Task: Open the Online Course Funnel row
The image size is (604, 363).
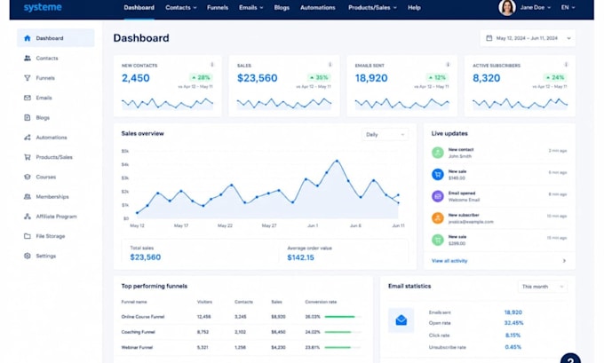Action: tap(242, 317)
